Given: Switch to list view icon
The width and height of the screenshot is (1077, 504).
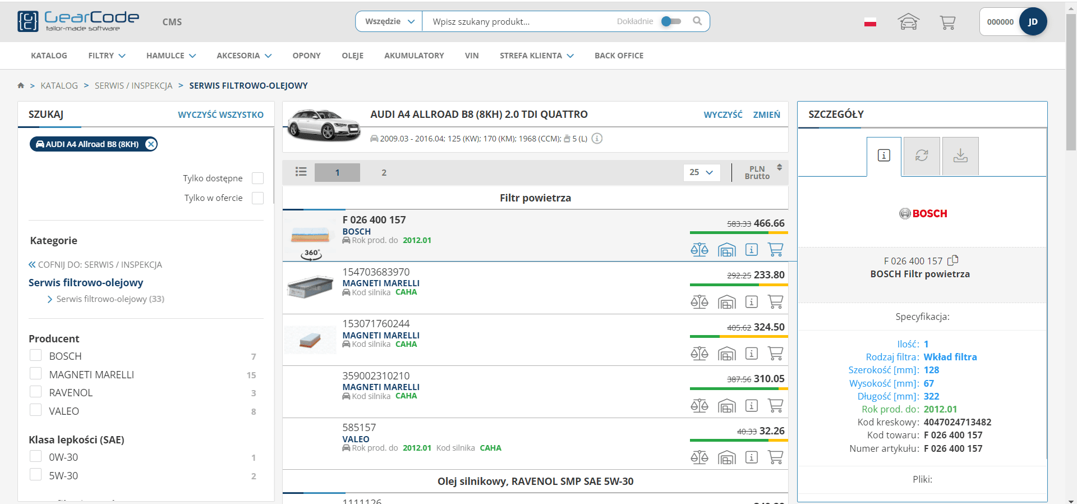Looking at the screenshot, I should (301, 172).
